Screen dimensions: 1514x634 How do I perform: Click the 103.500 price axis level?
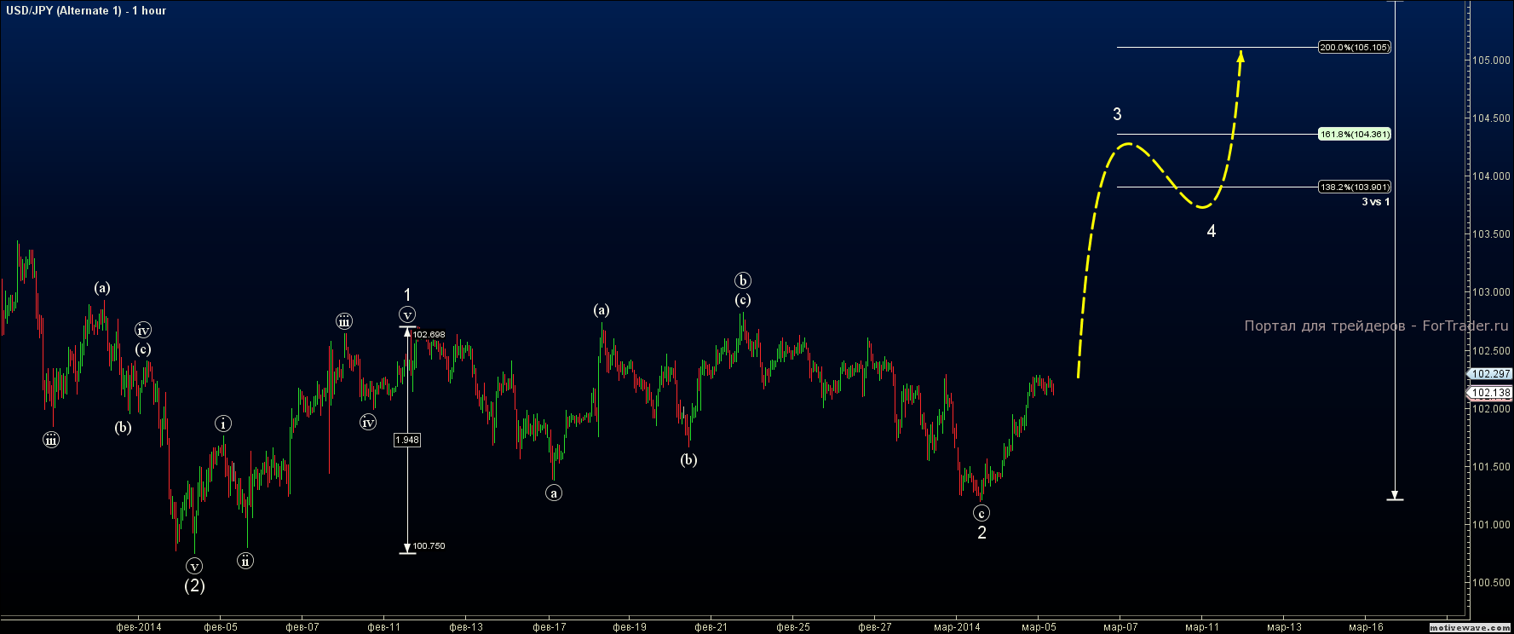(x=1491, y=234)
